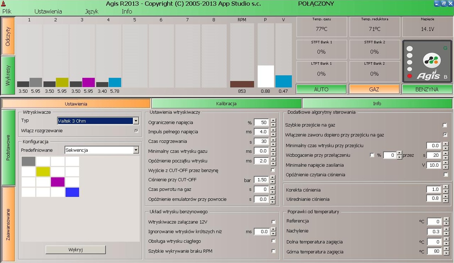This screenshot has height=263, width=454.
Task: Click the application icon in title bar
Action: [x=4, y=4]
